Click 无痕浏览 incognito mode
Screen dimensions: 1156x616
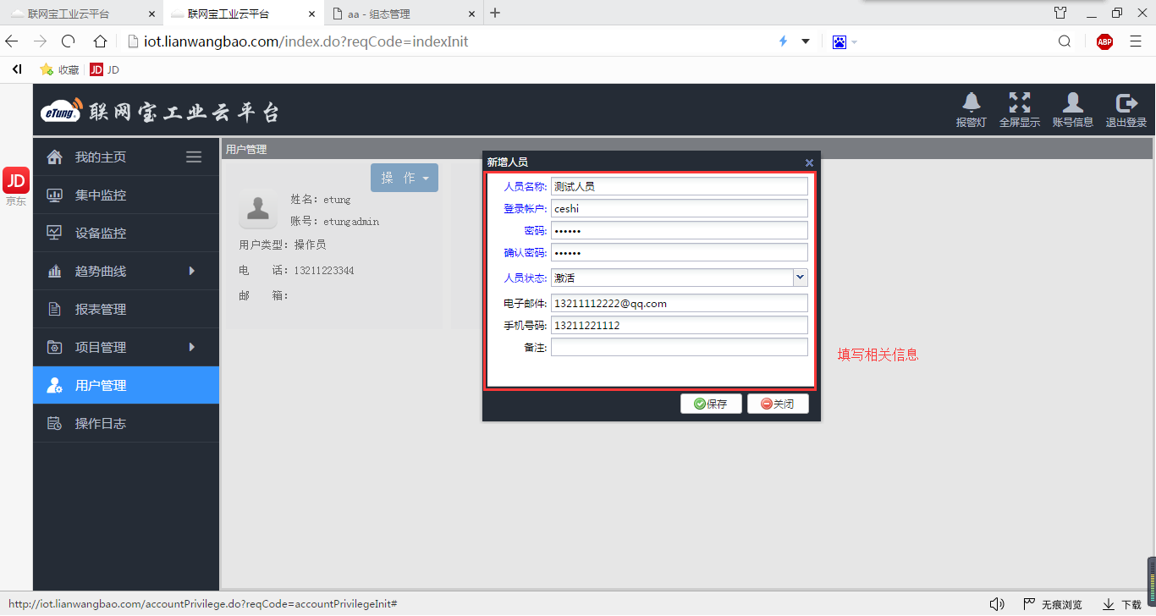pos(1053,604)
